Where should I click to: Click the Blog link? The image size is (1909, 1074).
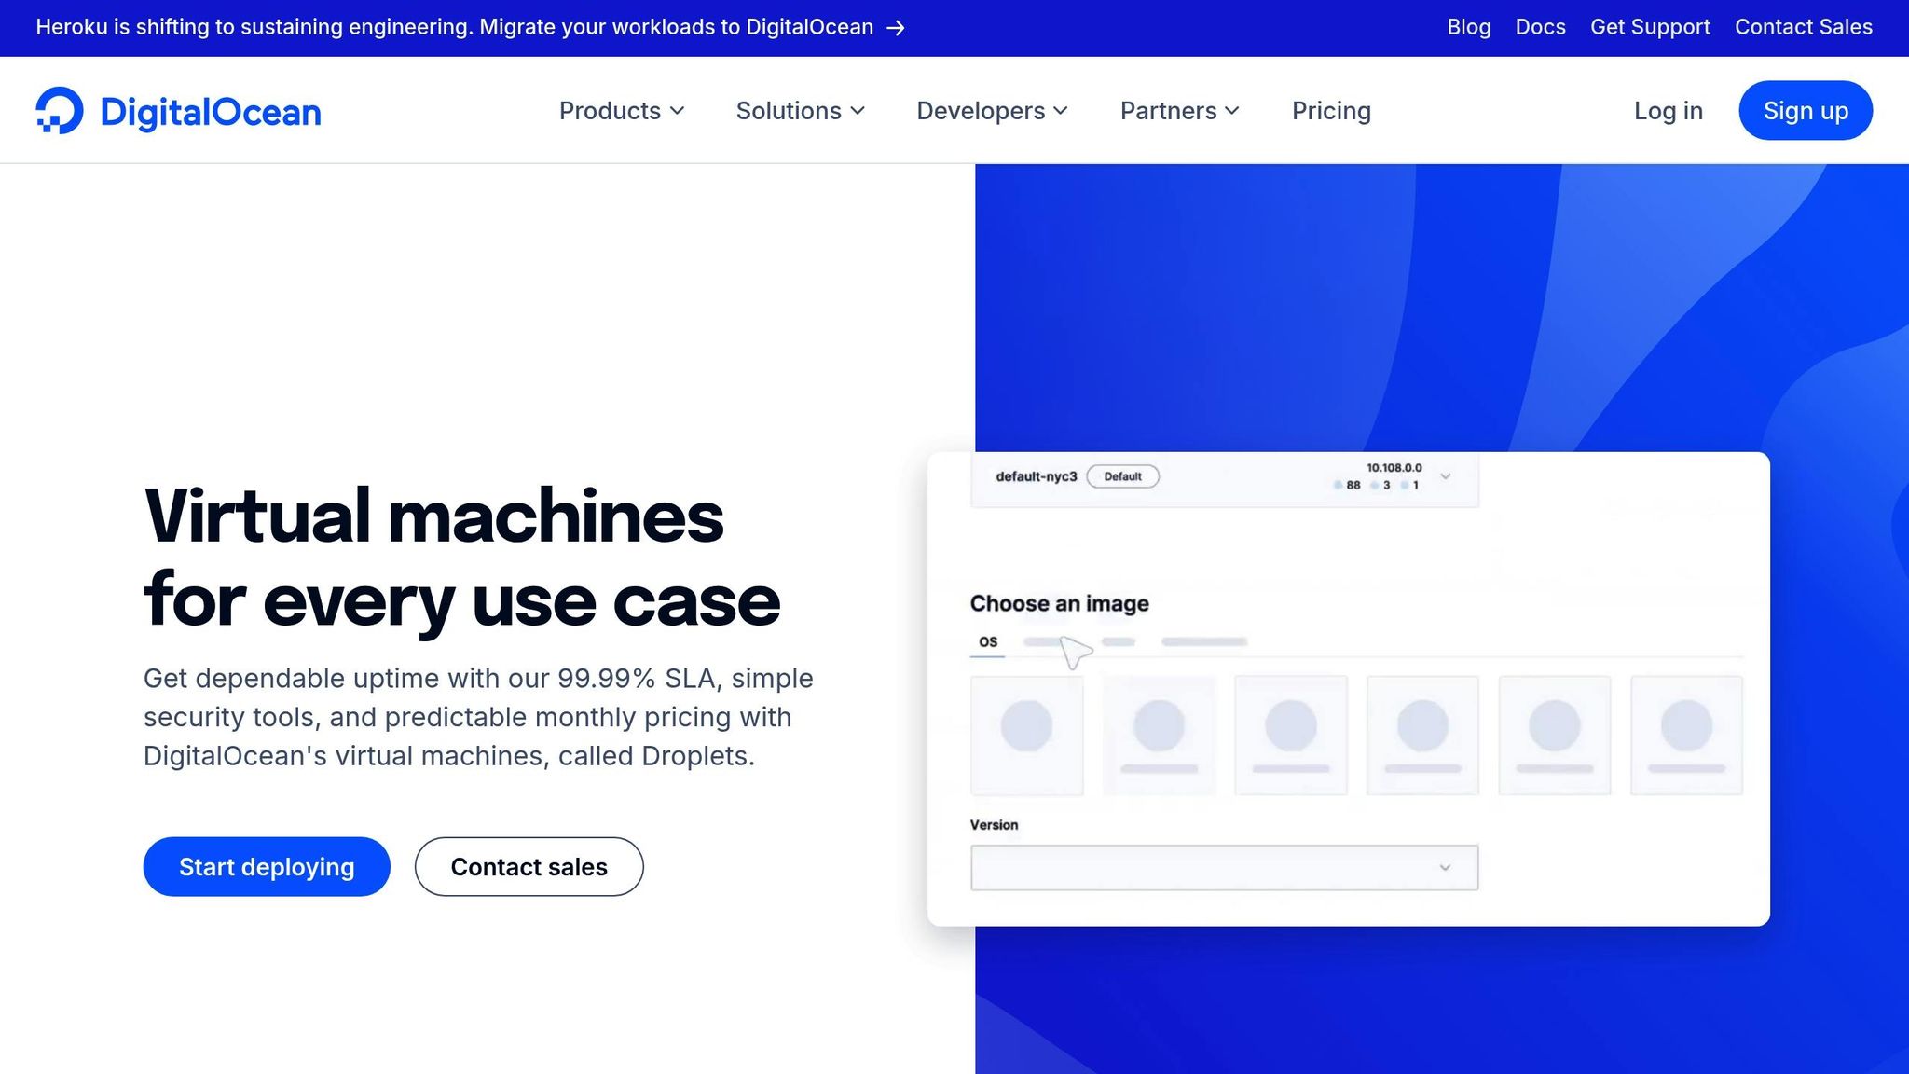pyautogui.click(x=1468, y=27)
